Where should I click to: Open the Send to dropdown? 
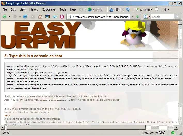144,10
